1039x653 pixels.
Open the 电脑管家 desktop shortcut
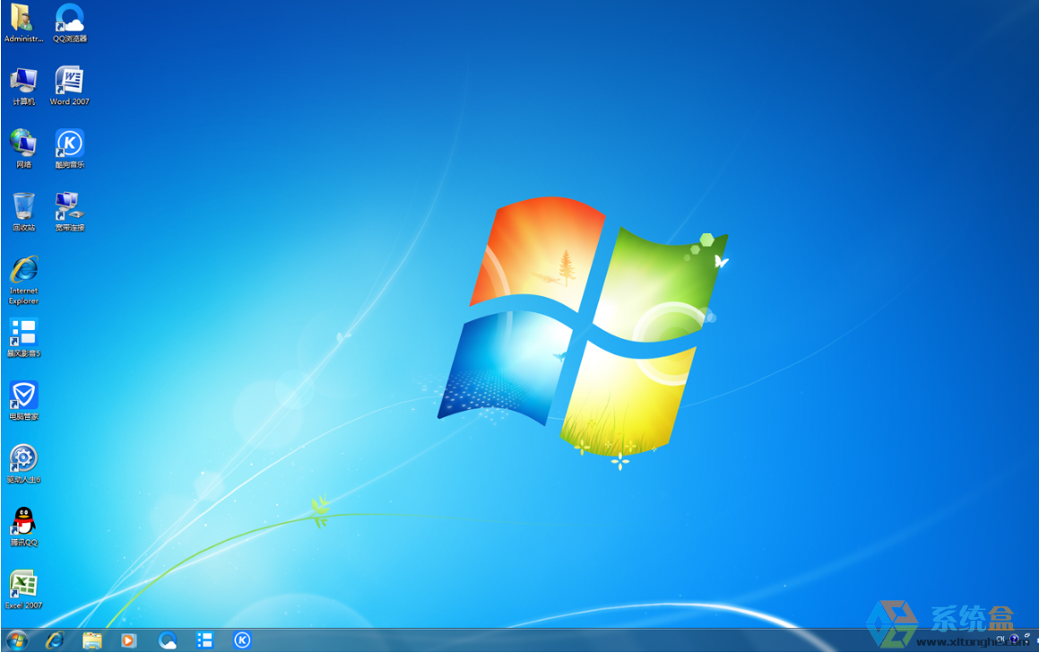click(23, 400)
